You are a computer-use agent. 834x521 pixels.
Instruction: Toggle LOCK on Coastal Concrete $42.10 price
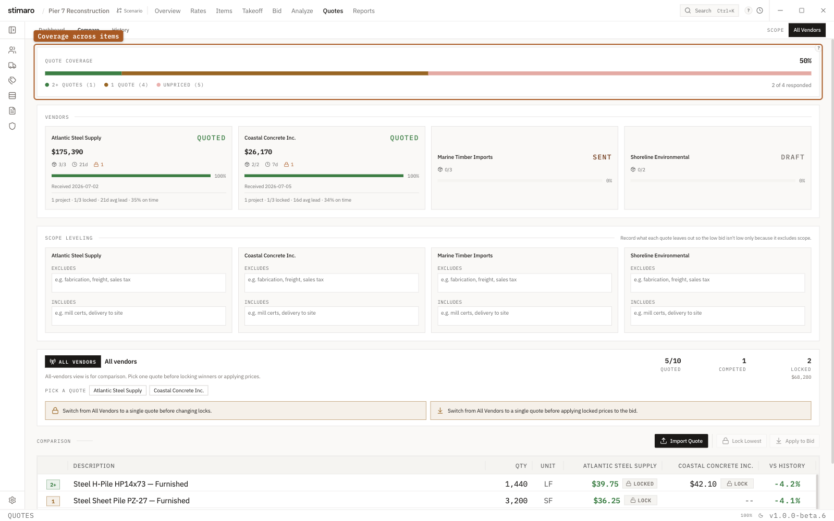pyautogui.click(x=737, y=483)
